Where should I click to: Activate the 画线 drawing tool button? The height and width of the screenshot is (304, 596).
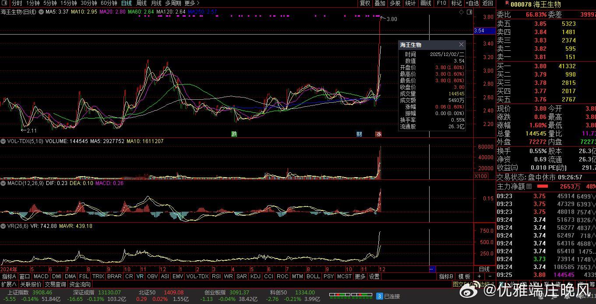[426, 3]
